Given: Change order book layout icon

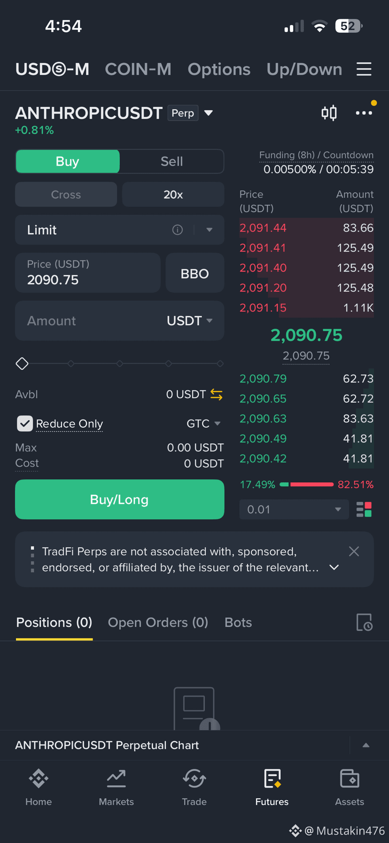Looking at the screenshot, I should tap(364, 509).
